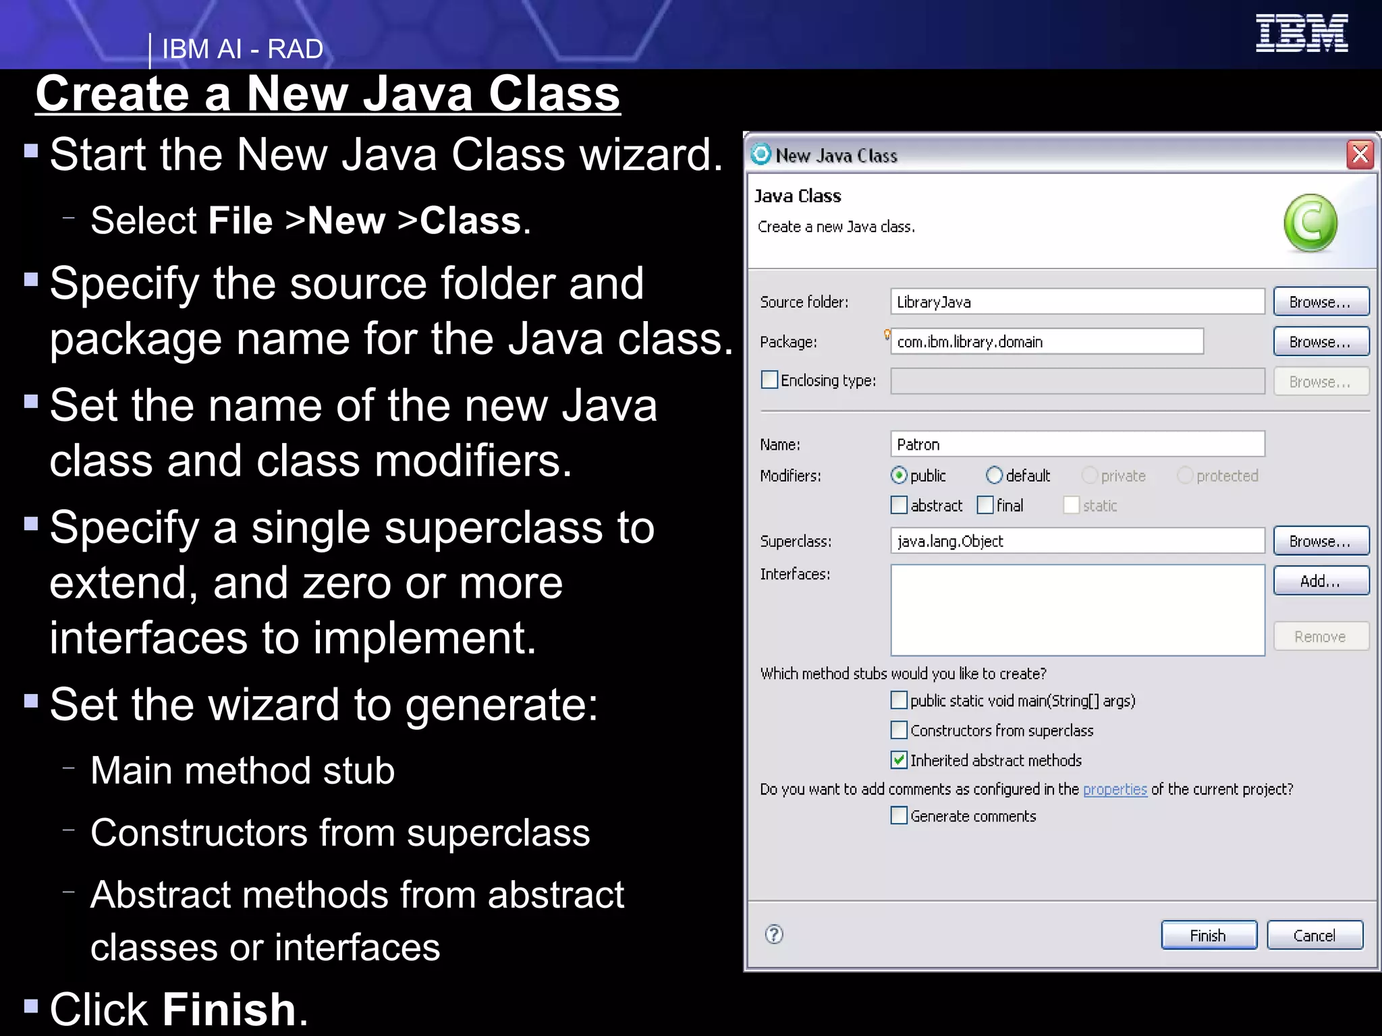Select the default modifier radio button
The height and width of the screenshot is (1036, 1382).
pyautogui.click(x=994, y=476)
